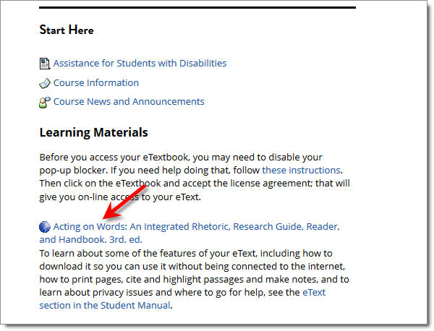Click the Learning Materials heading
Image resolution: width=434 pixels, height=331 pixels.
click(93, 132)
